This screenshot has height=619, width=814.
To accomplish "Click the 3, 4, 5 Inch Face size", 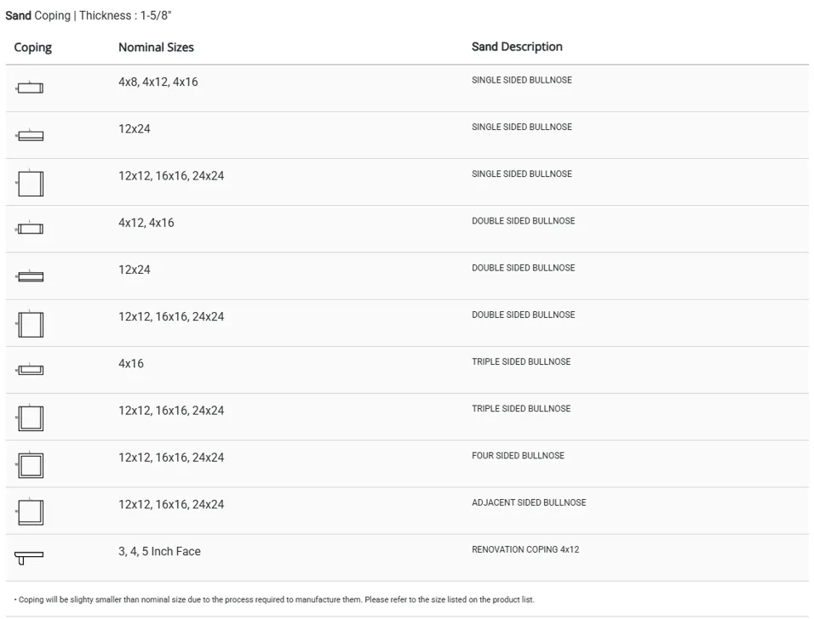I will point(159,552).
